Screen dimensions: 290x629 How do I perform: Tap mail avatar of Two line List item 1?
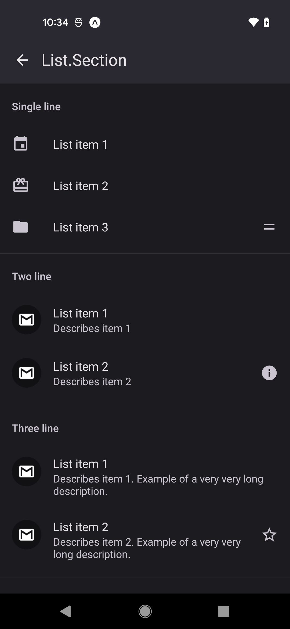[x=27, y=320]
